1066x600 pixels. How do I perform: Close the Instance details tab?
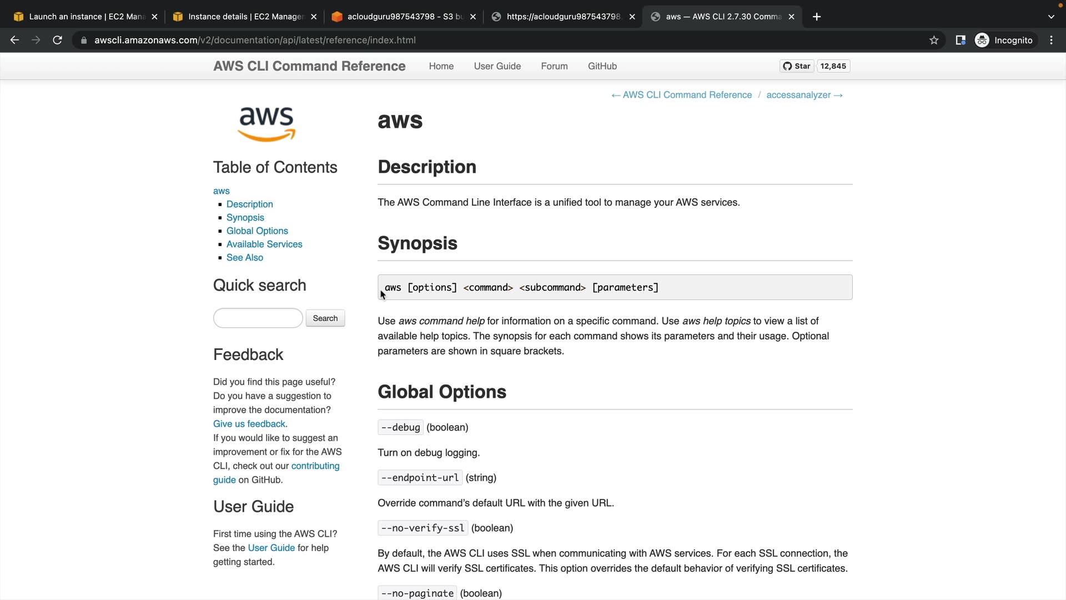[x=314, y=17]
